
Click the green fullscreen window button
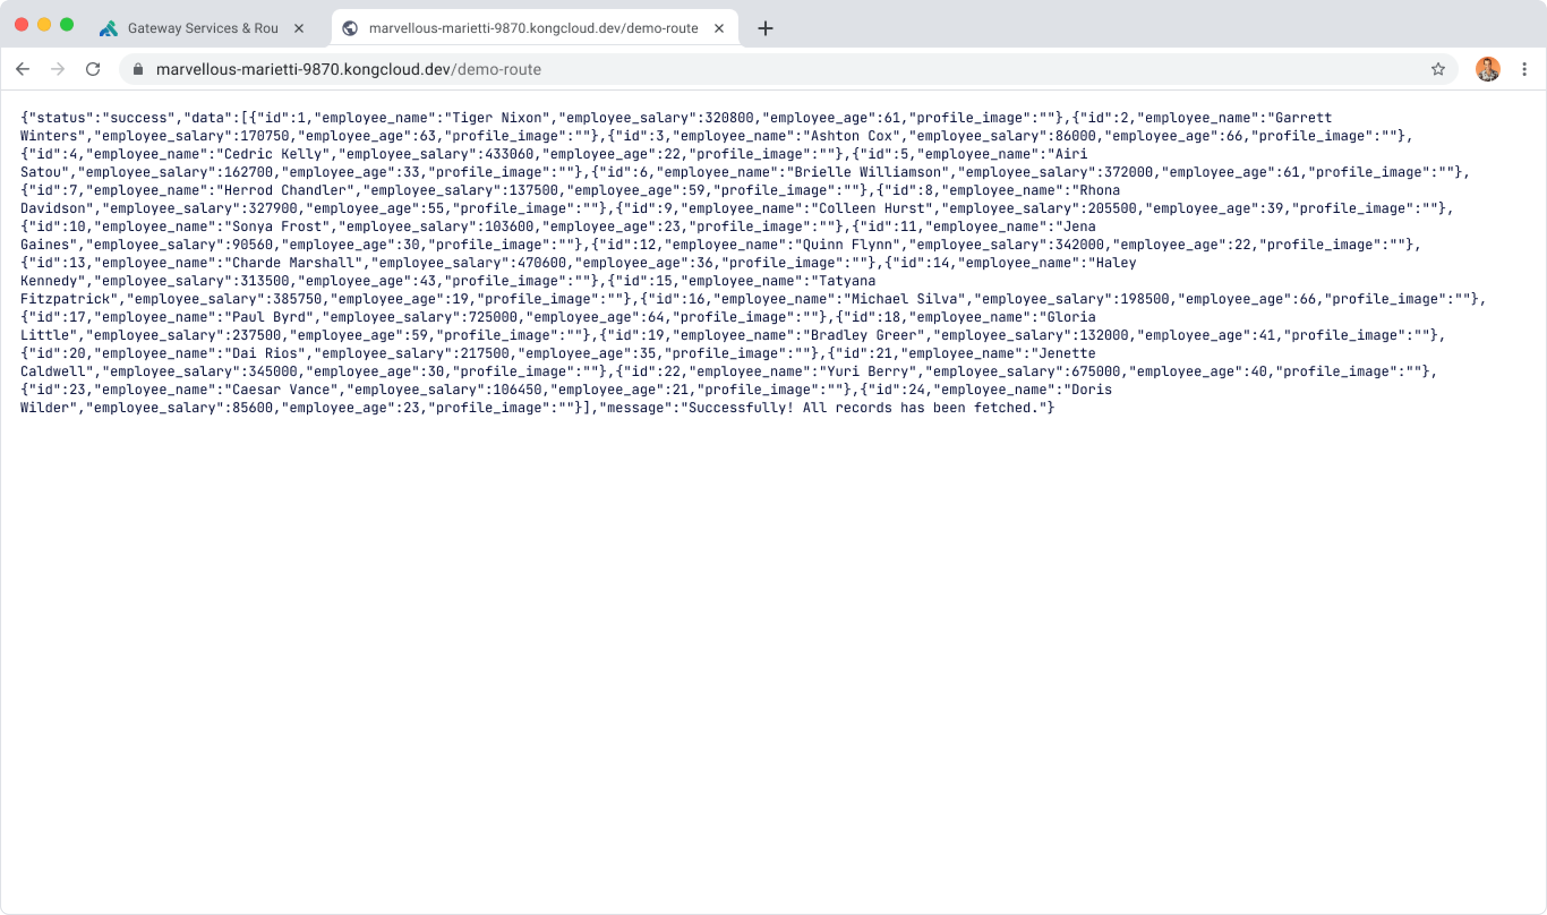coord(67,25)
